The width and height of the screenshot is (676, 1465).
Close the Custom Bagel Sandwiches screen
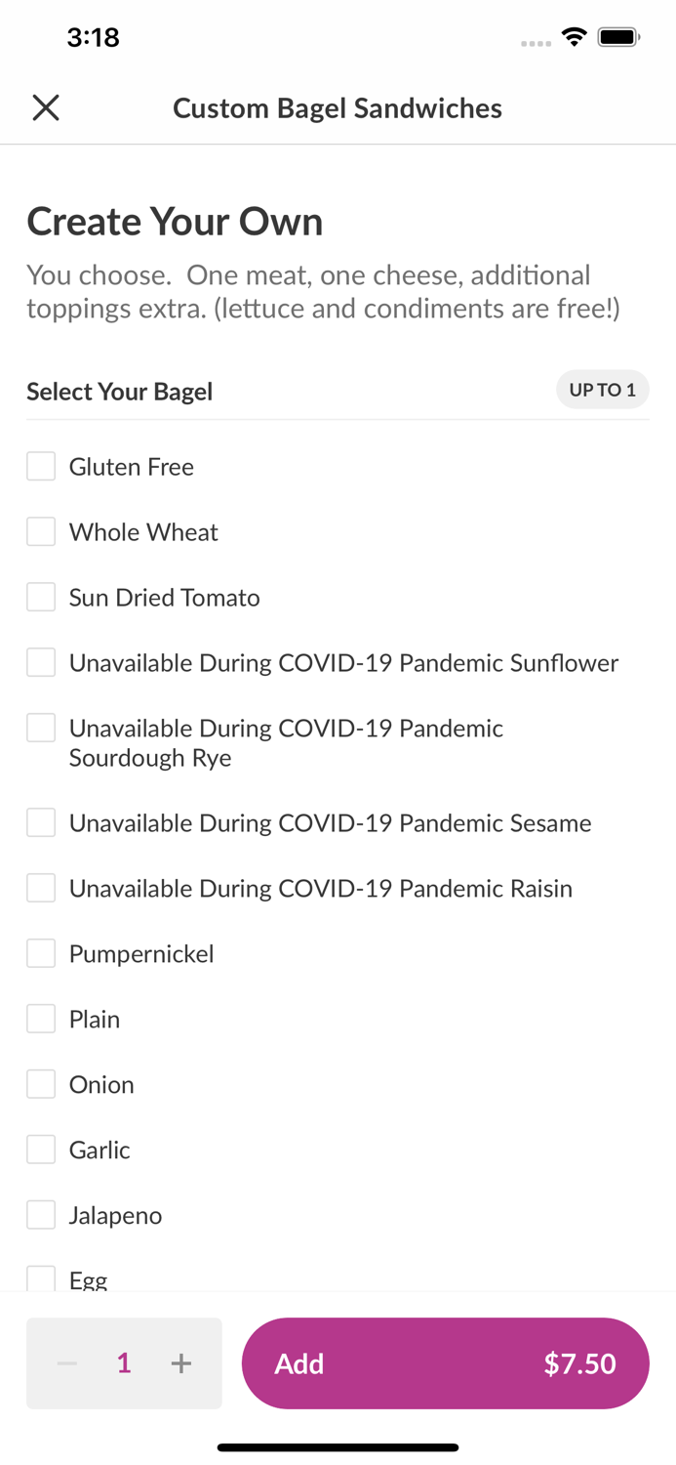click(x=46, y=107)
